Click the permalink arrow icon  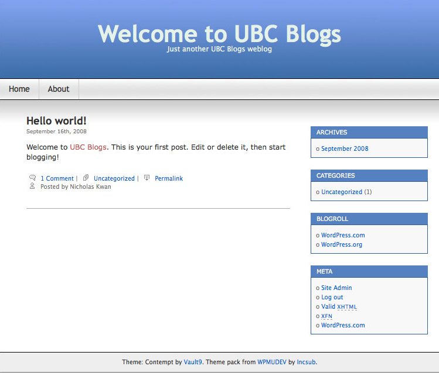pos(147,178)
